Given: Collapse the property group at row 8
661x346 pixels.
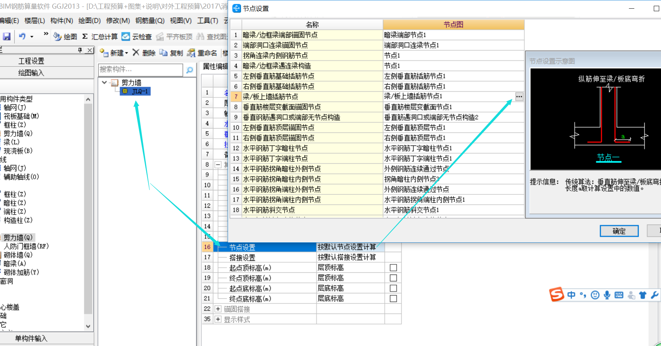Looking at the screenshot, I should coord(218,165).
